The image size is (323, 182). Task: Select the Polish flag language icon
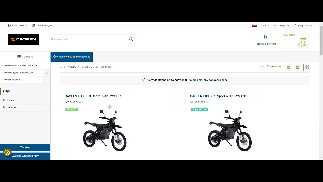pos(255,25)
